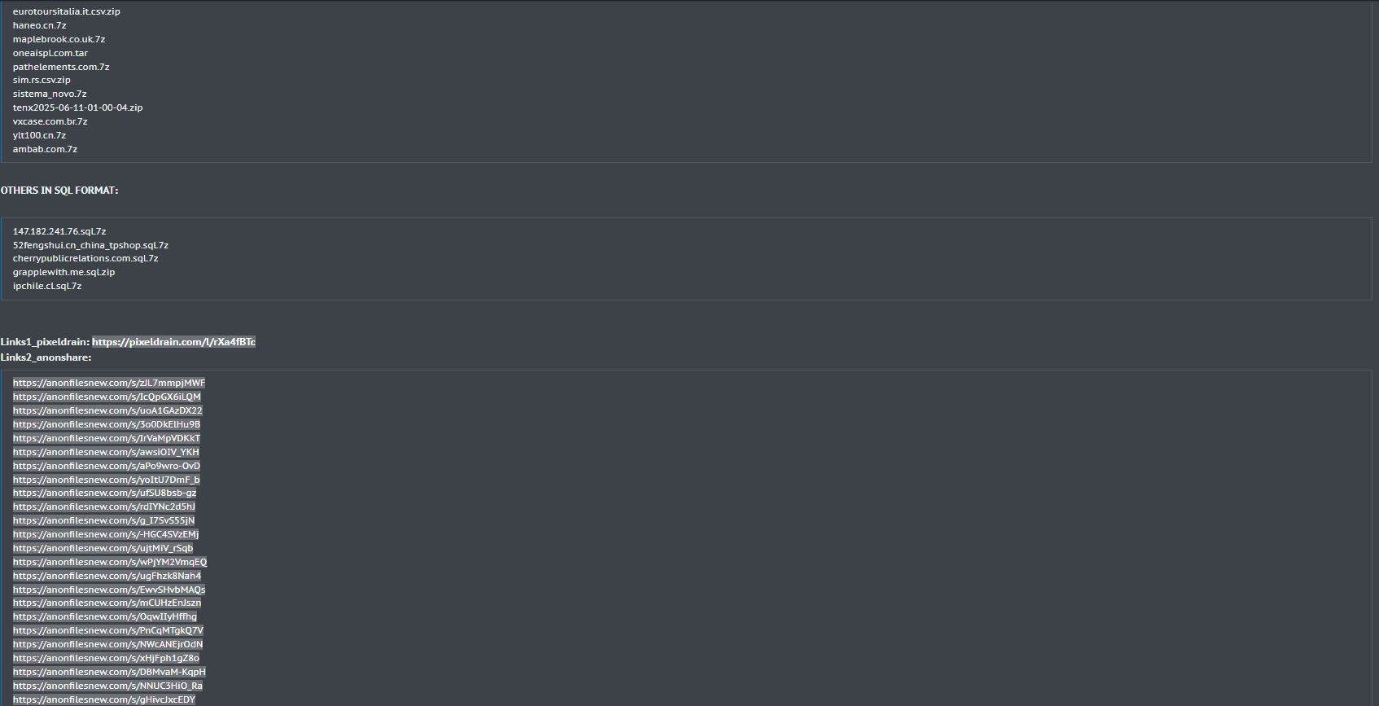
Task: Open the link ending in ugFhzk8Nah4
Action: (107, 576)
